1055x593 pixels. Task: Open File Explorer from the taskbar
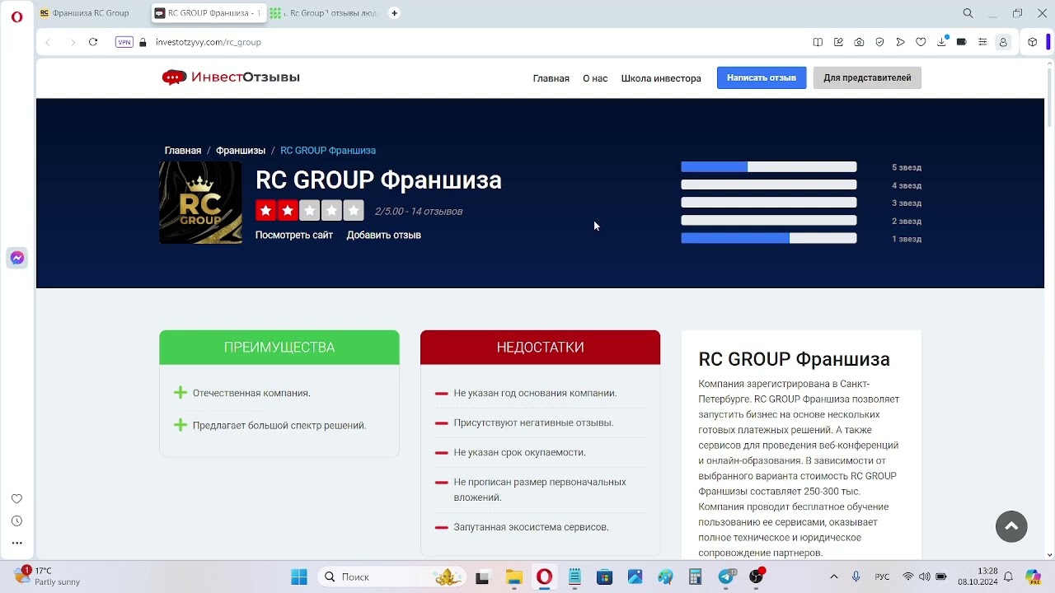click(513, 577)
